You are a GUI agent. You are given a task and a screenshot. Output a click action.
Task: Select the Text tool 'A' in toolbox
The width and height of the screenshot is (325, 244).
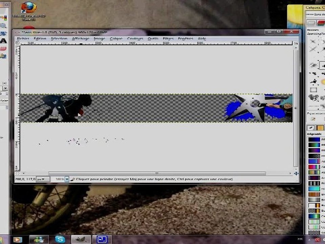pyautogui.click(x=3, y=41)
